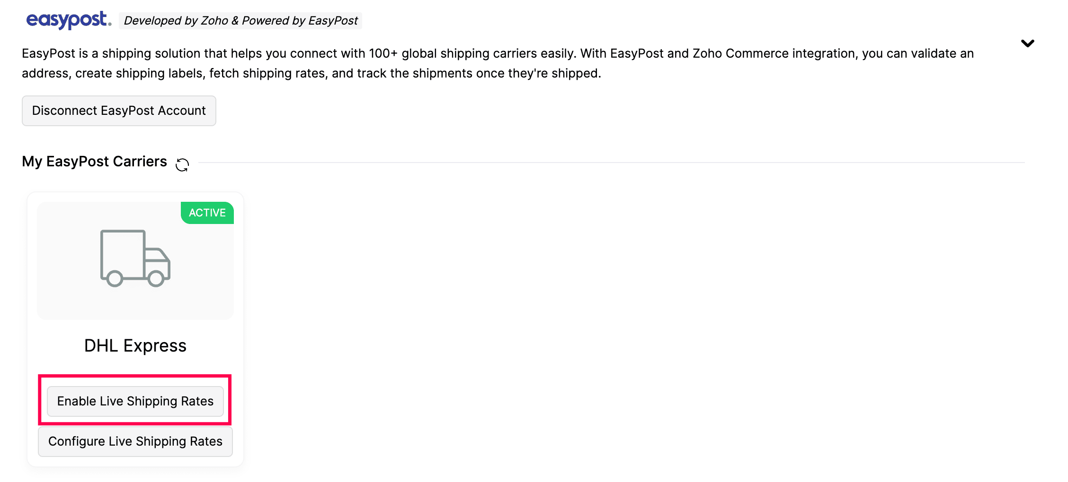Select the My EasyPost Carriers heading

[94, 161]
